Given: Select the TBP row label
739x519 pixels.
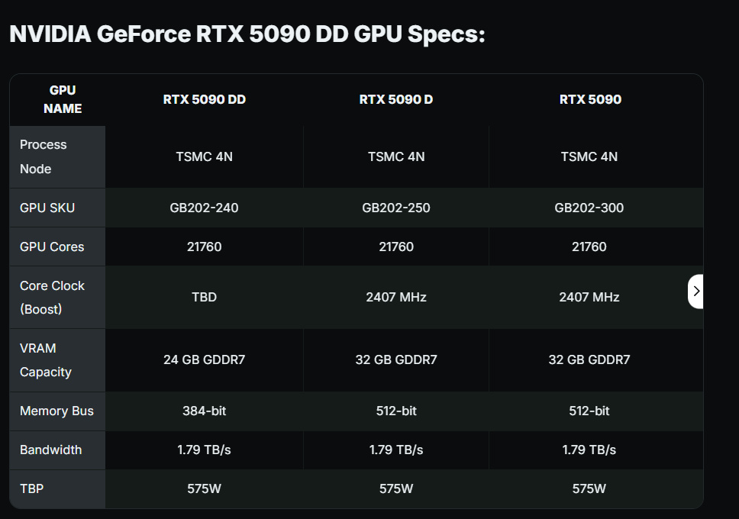Looking at the screenshot, I should click(31, 488).
